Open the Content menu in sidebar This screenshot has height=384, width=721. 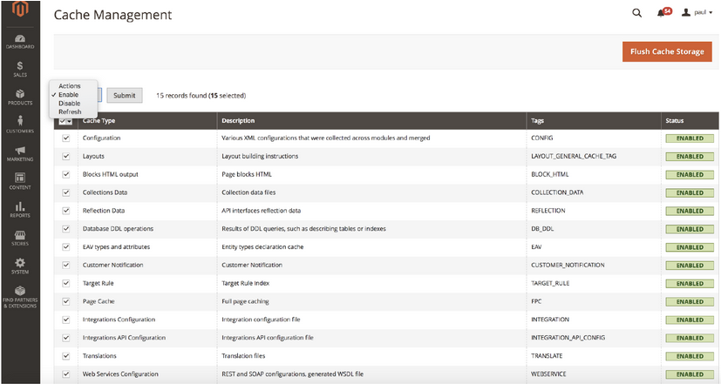pyautogui.click(x=20, y=181)
